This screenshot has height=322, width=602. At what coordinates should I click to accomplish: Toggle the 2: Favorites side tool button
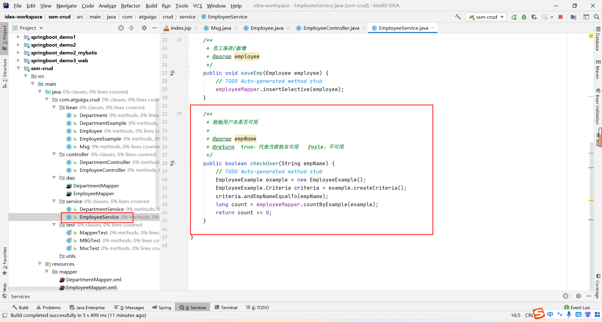point(5,261)
